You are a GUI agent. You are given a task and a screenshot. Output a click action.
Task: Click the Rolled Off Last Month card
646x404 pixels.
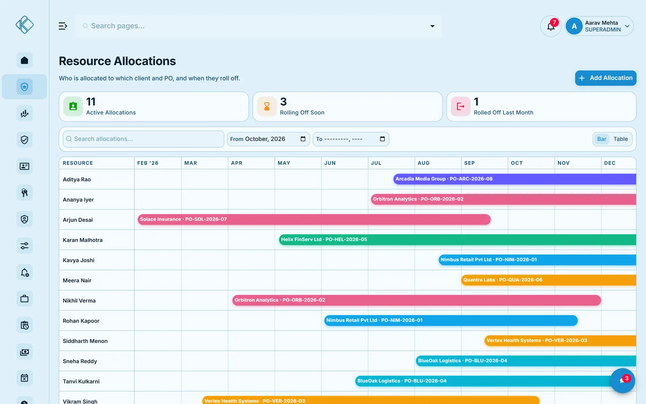(x=541, y=107)
